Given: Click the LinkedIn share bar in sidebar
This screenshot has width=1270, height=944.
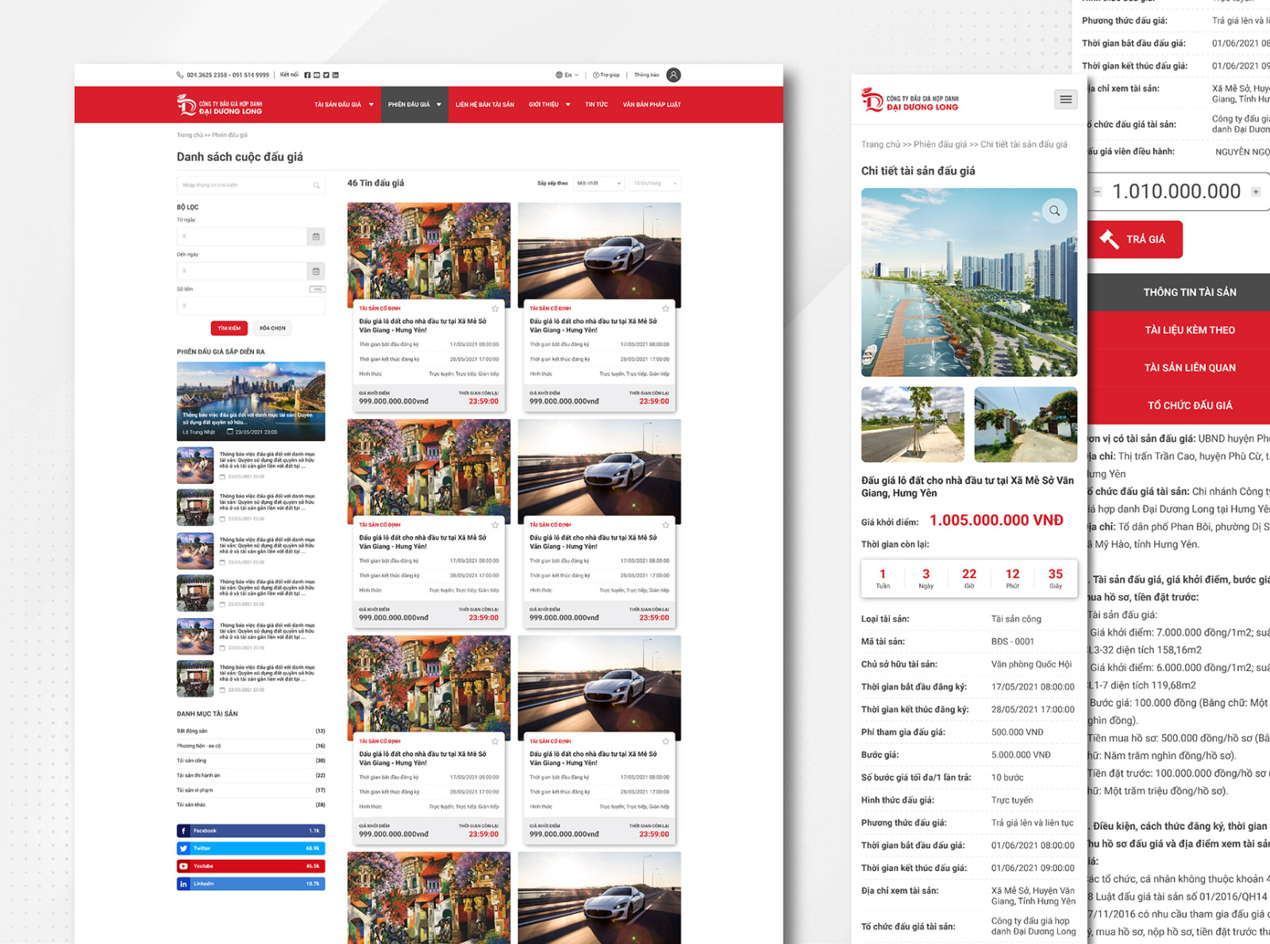Looking at the screenshot, I should [x=251, y=884].
